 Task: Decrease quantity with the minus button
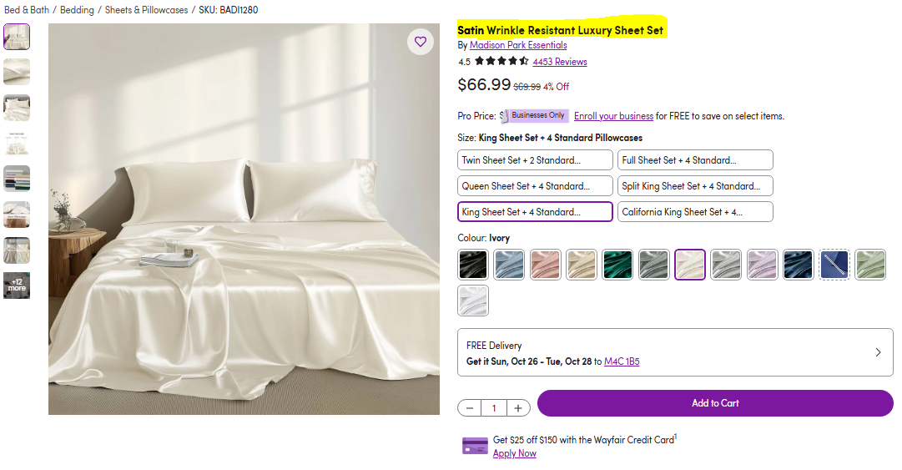tap(470, 408)
